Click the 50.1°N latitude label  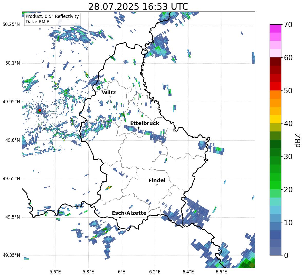point(13,63)
